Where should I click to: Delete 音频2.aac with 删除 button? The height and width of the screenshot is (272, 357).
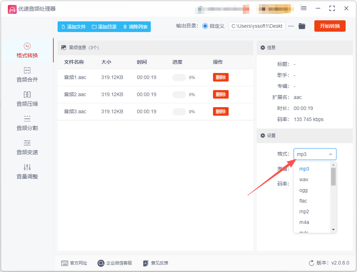[220, 94]
